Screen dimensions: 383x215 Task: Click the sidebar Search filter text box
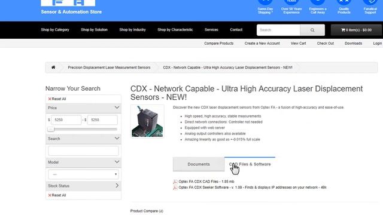coord(83,151)
